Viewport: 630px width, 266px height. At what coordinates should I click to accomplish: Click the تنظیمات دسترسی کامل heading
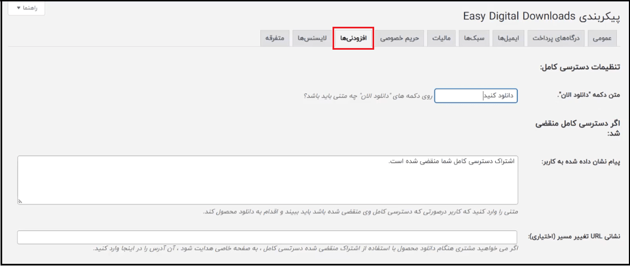coord(580,67)
